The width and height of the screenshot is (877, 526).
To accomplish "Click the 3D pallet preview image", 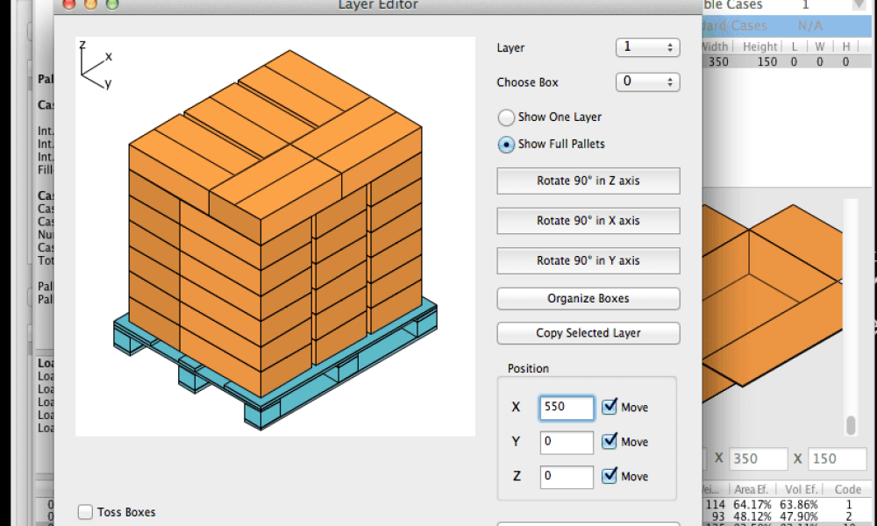I will [x=275, y=237].
